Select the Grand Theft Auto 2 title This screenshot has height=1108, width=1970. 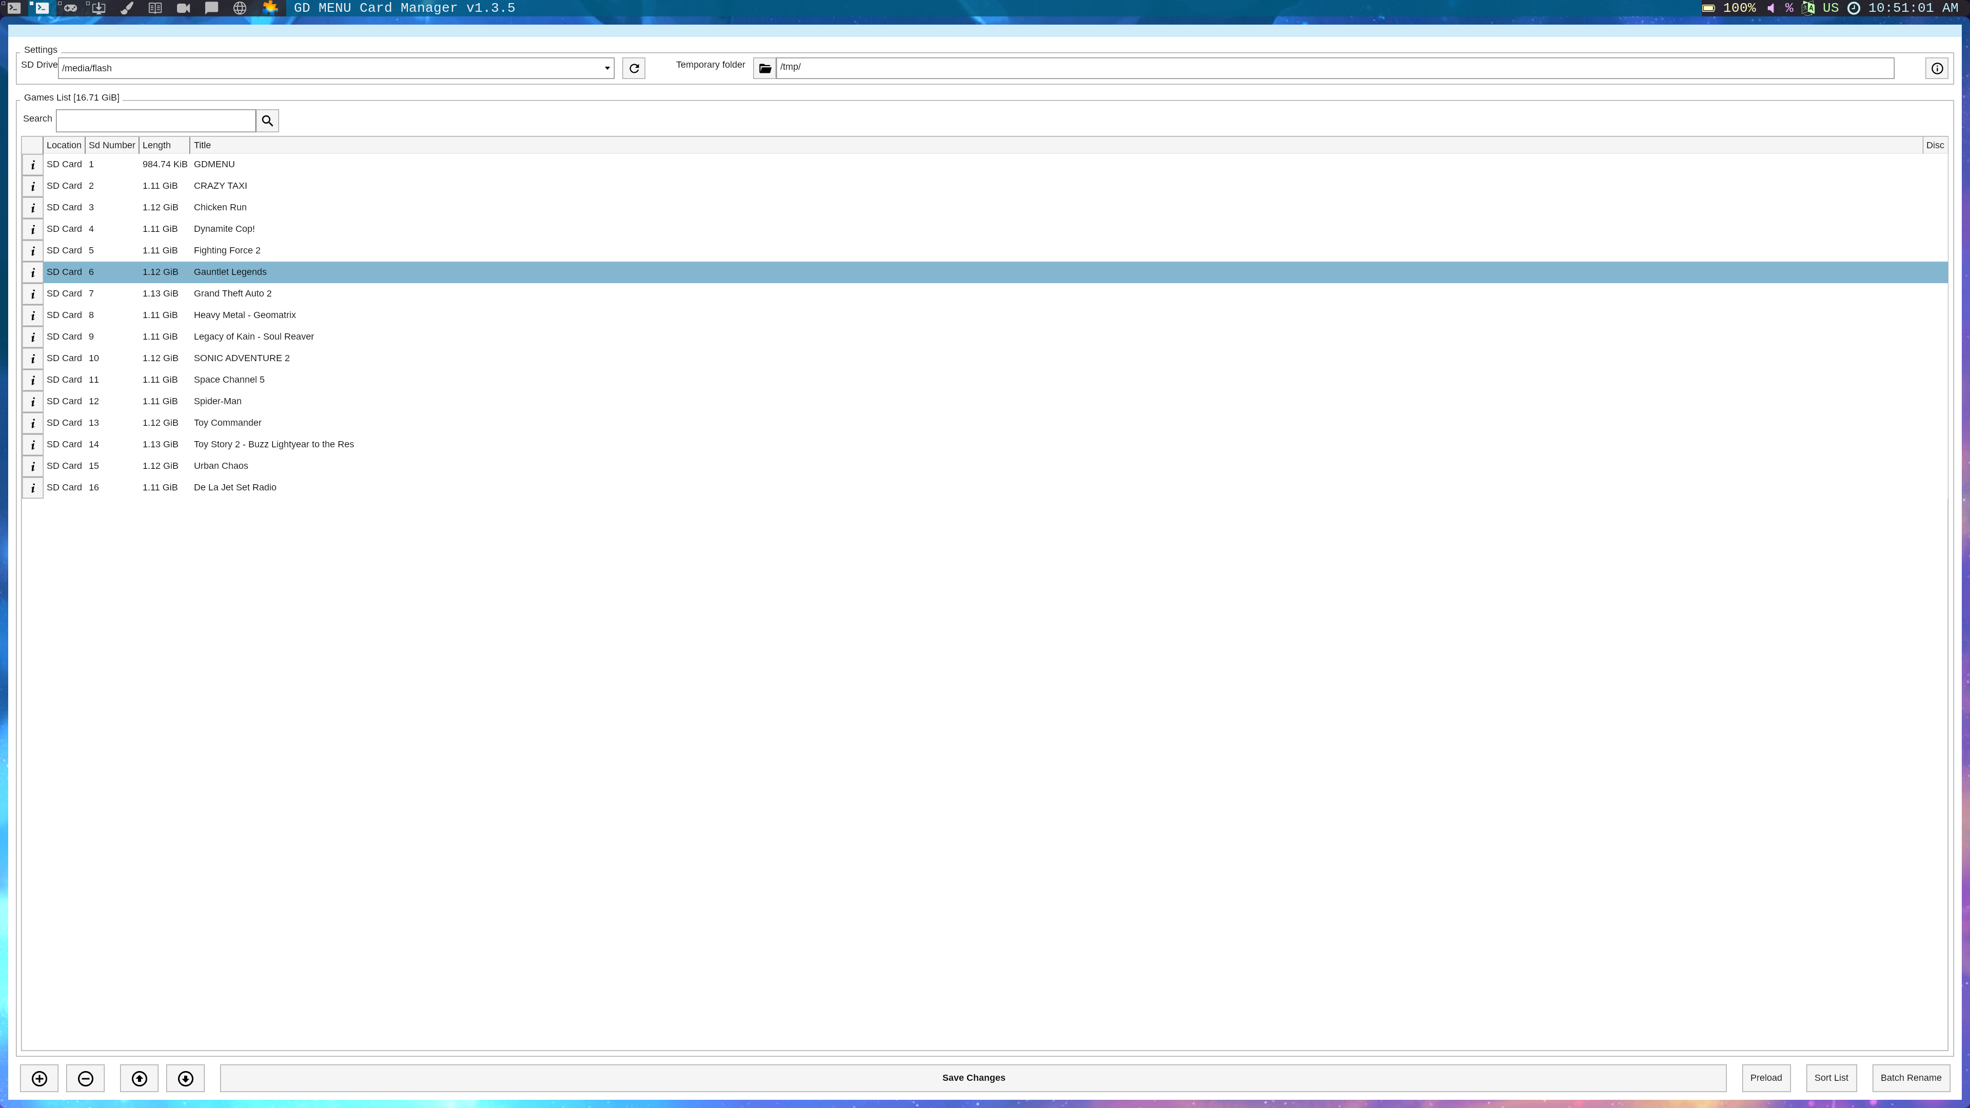[232, 293]
